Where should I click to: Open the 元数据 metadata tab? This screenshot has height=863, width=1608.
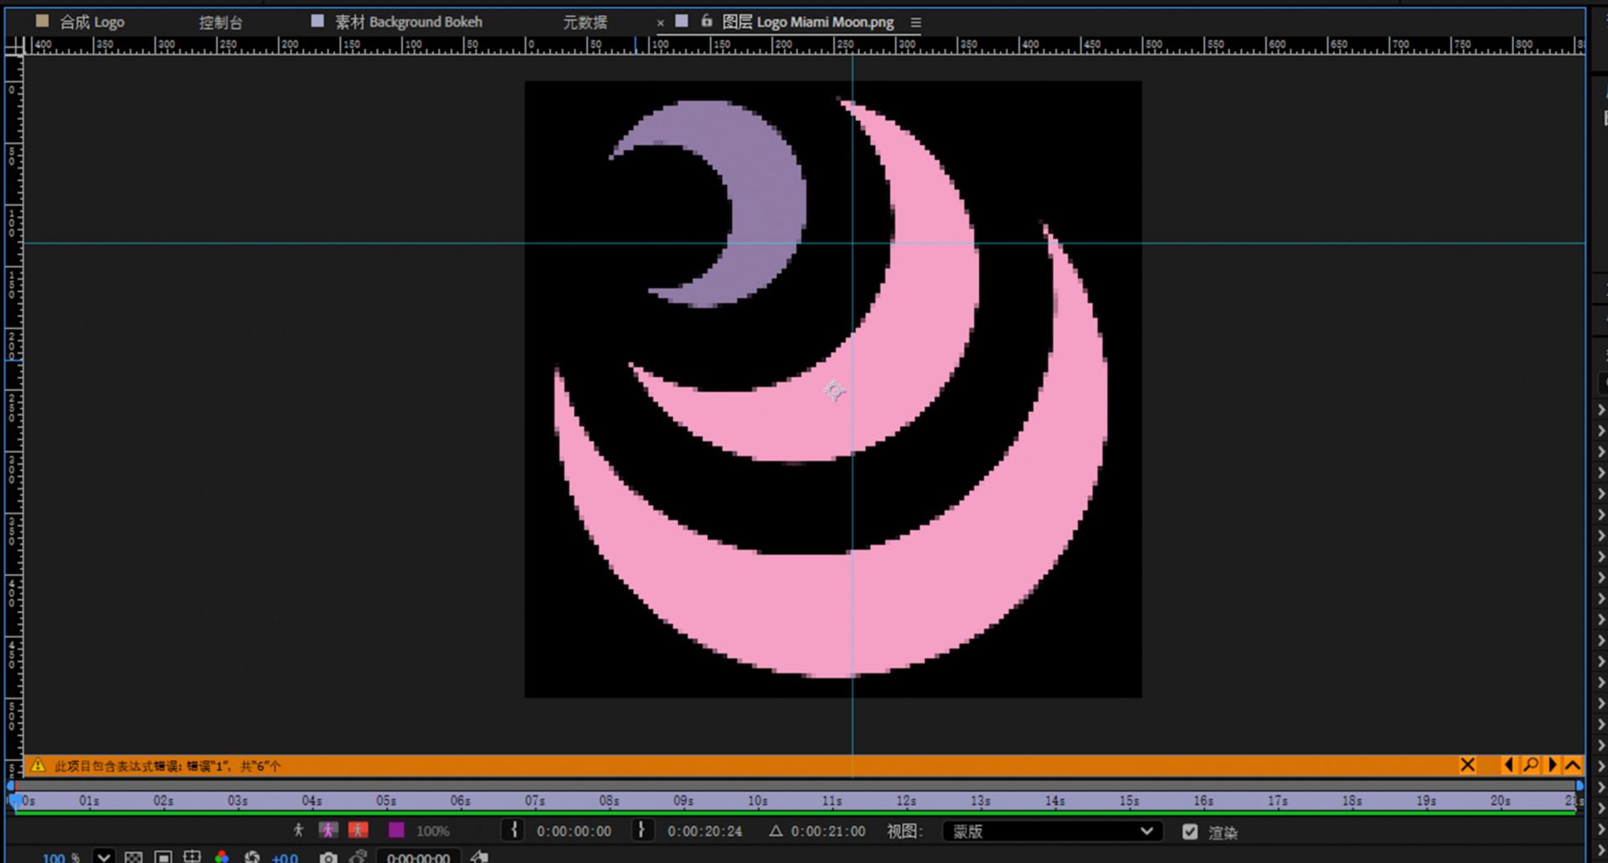585,23
